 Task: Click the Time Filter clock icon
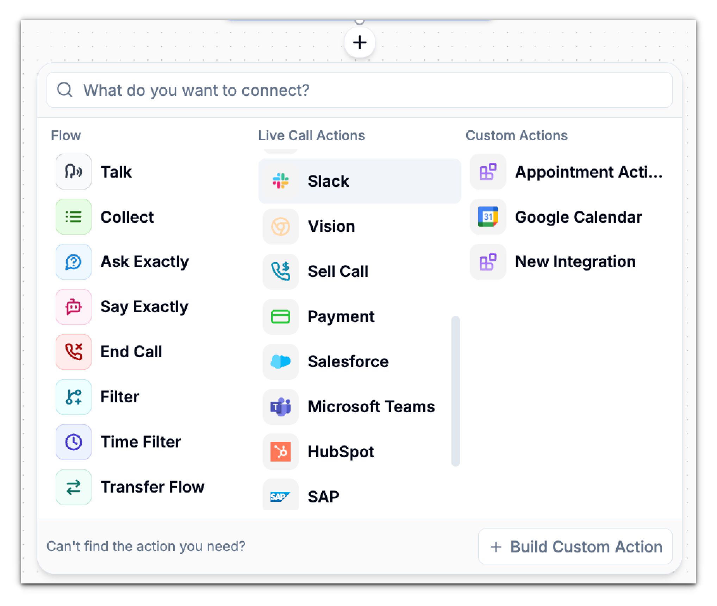tap(73, 442)
